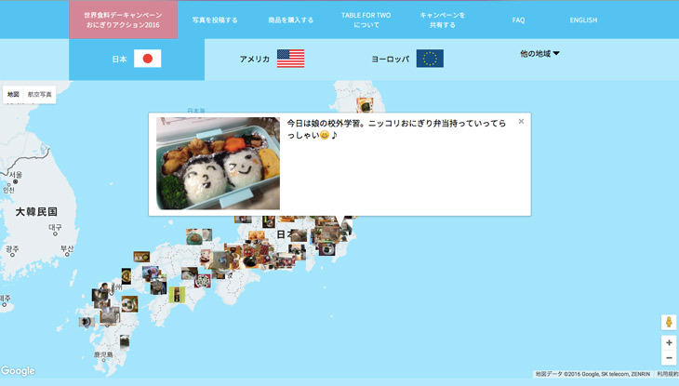The height and width of the screenshot is (386, 679).
Task: Open the onigiri bento photo in popup
Action: tap(218, 164)
